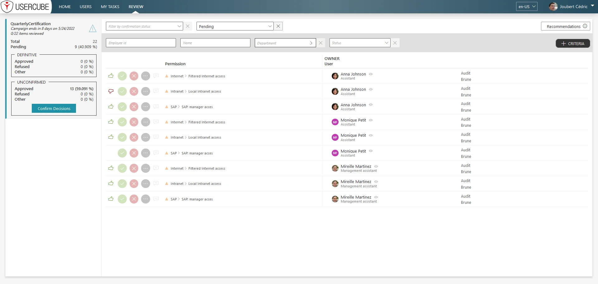
Task: Click Confirm Decisions button
Action: click(x=54, y=108)
